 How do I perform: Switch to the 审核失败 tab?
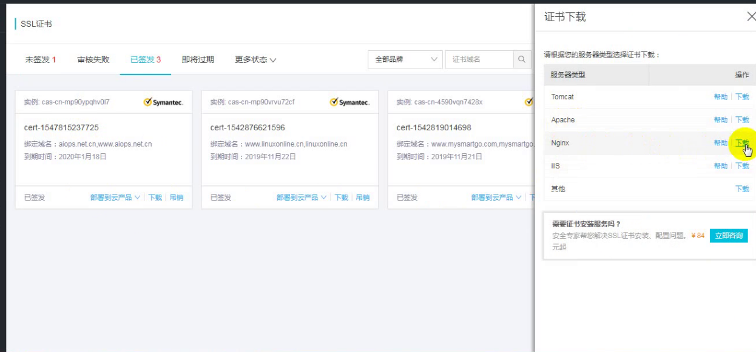tap(93, 59)
